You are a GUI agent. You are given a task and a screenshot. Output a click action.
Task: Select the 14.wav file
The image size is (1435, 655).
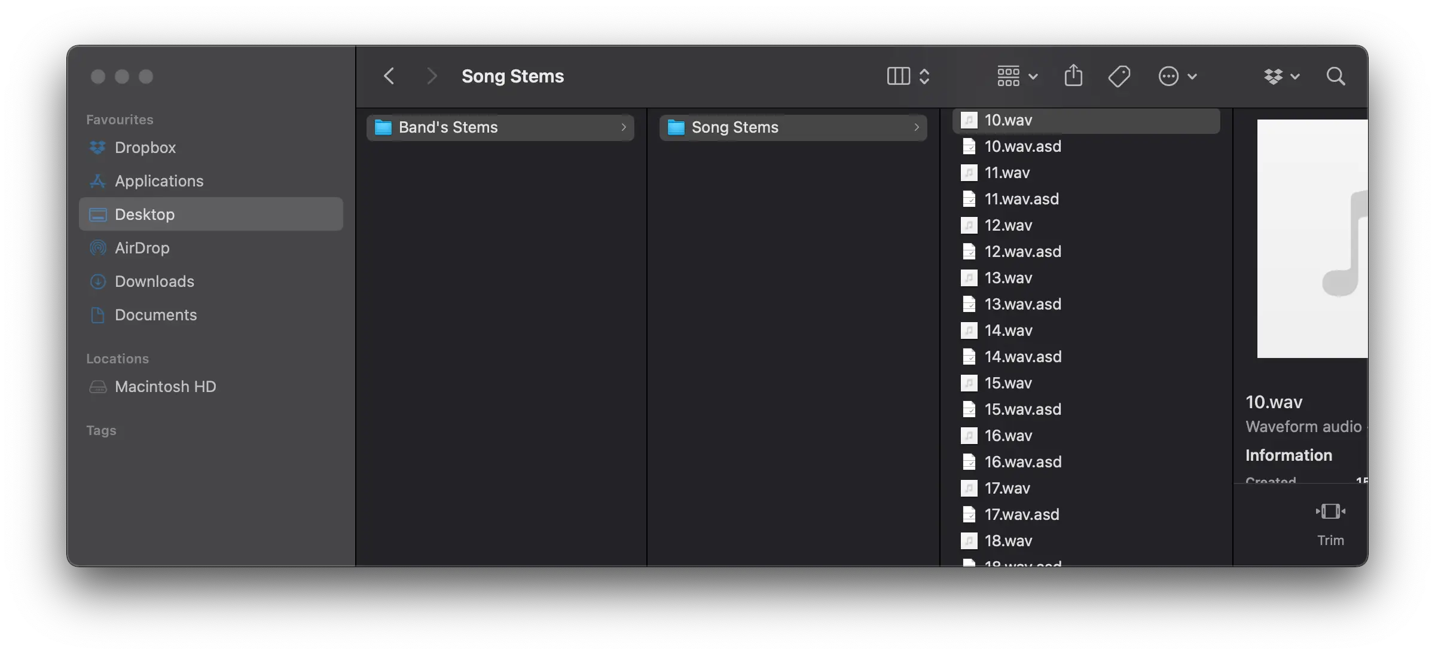1008,330
